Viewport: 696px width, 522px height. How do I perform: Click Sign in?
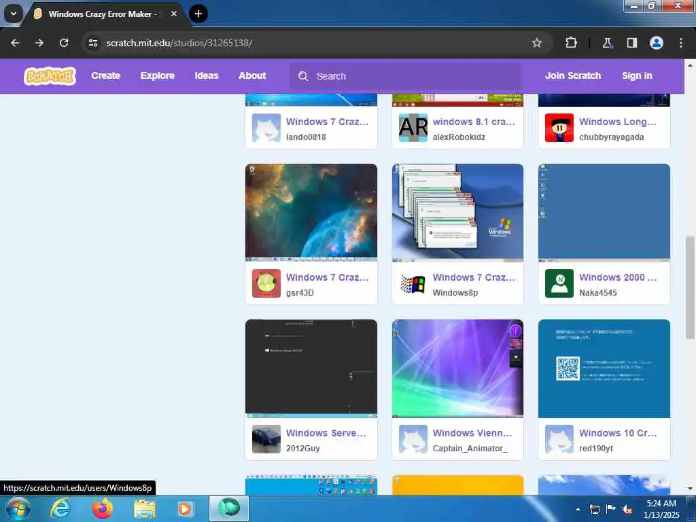click(637, 76)
